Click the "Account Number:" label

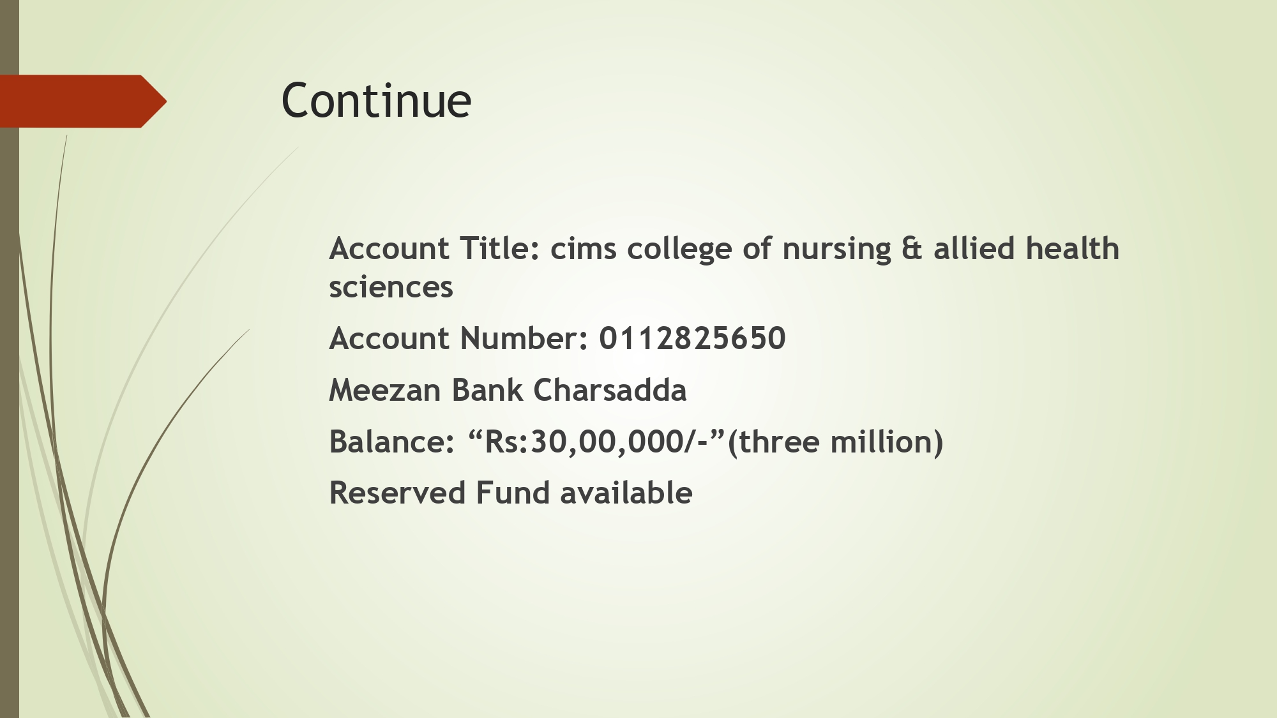pyautogui.click(x=458, y=338)
